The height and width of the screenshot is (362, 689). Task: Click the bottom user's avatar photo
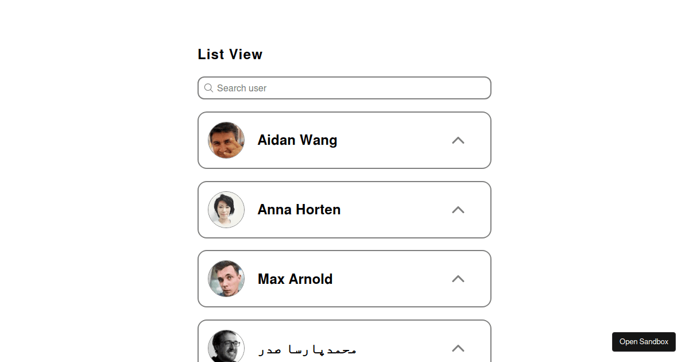226,347
